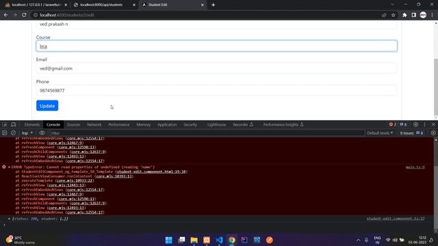Image resolution: width=438 pixels, height=246 pixels.
Task: Click the live expression eye icon
Action: tap(42, 133)
